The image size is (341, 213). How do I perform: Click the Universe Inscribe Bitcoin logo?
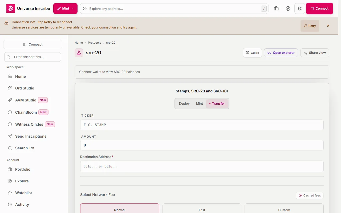(x=11, y=9)
